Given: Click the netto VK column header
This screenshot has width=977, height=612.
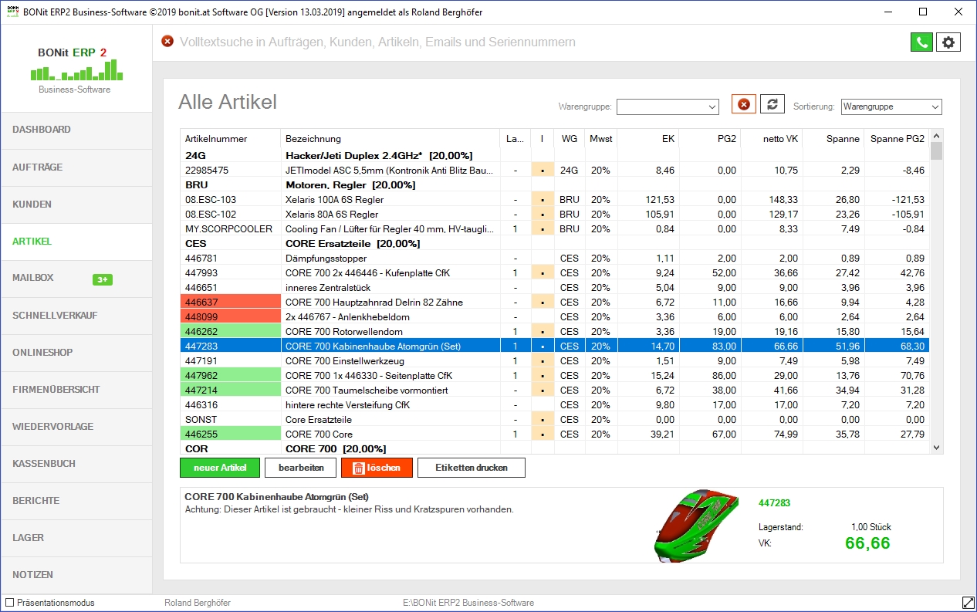Looking at the screenshot, I should pos(772,139).
